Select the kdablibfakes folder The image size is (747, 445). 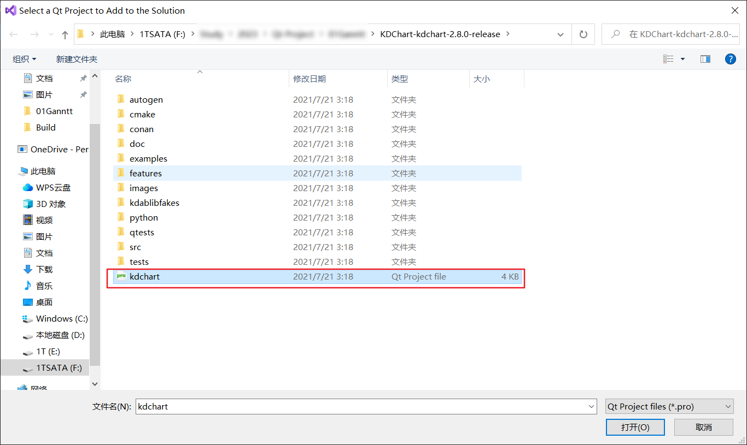point(317,203)
